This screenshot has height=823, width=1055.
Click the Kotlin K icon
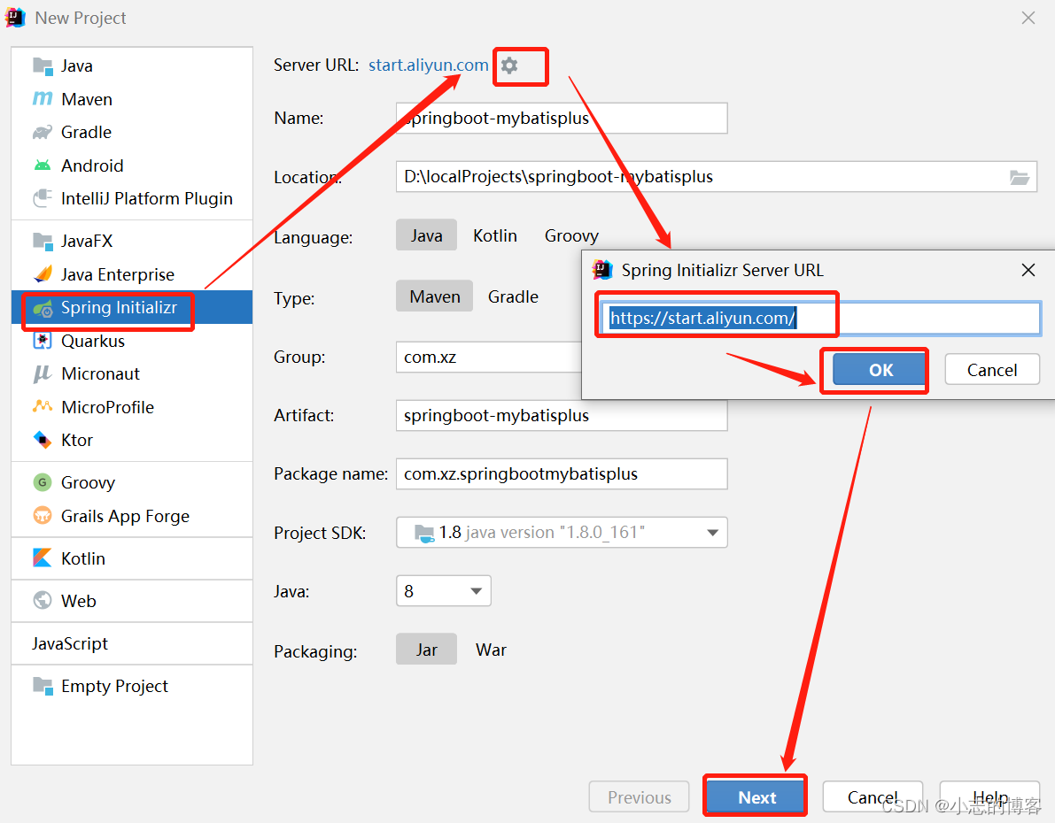coord(43,558)
